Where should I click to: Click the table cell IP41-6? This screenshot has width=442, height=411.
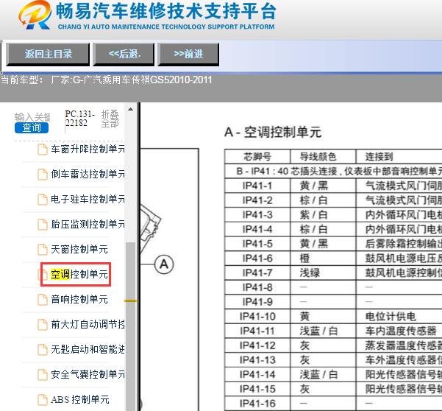click(257, 259)
